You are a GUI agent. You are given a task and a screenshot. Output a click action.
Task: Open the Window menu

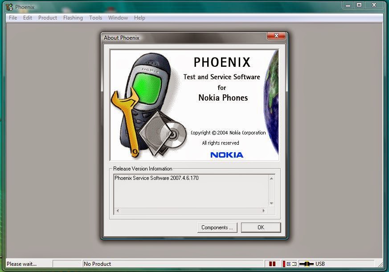[118, 18]
